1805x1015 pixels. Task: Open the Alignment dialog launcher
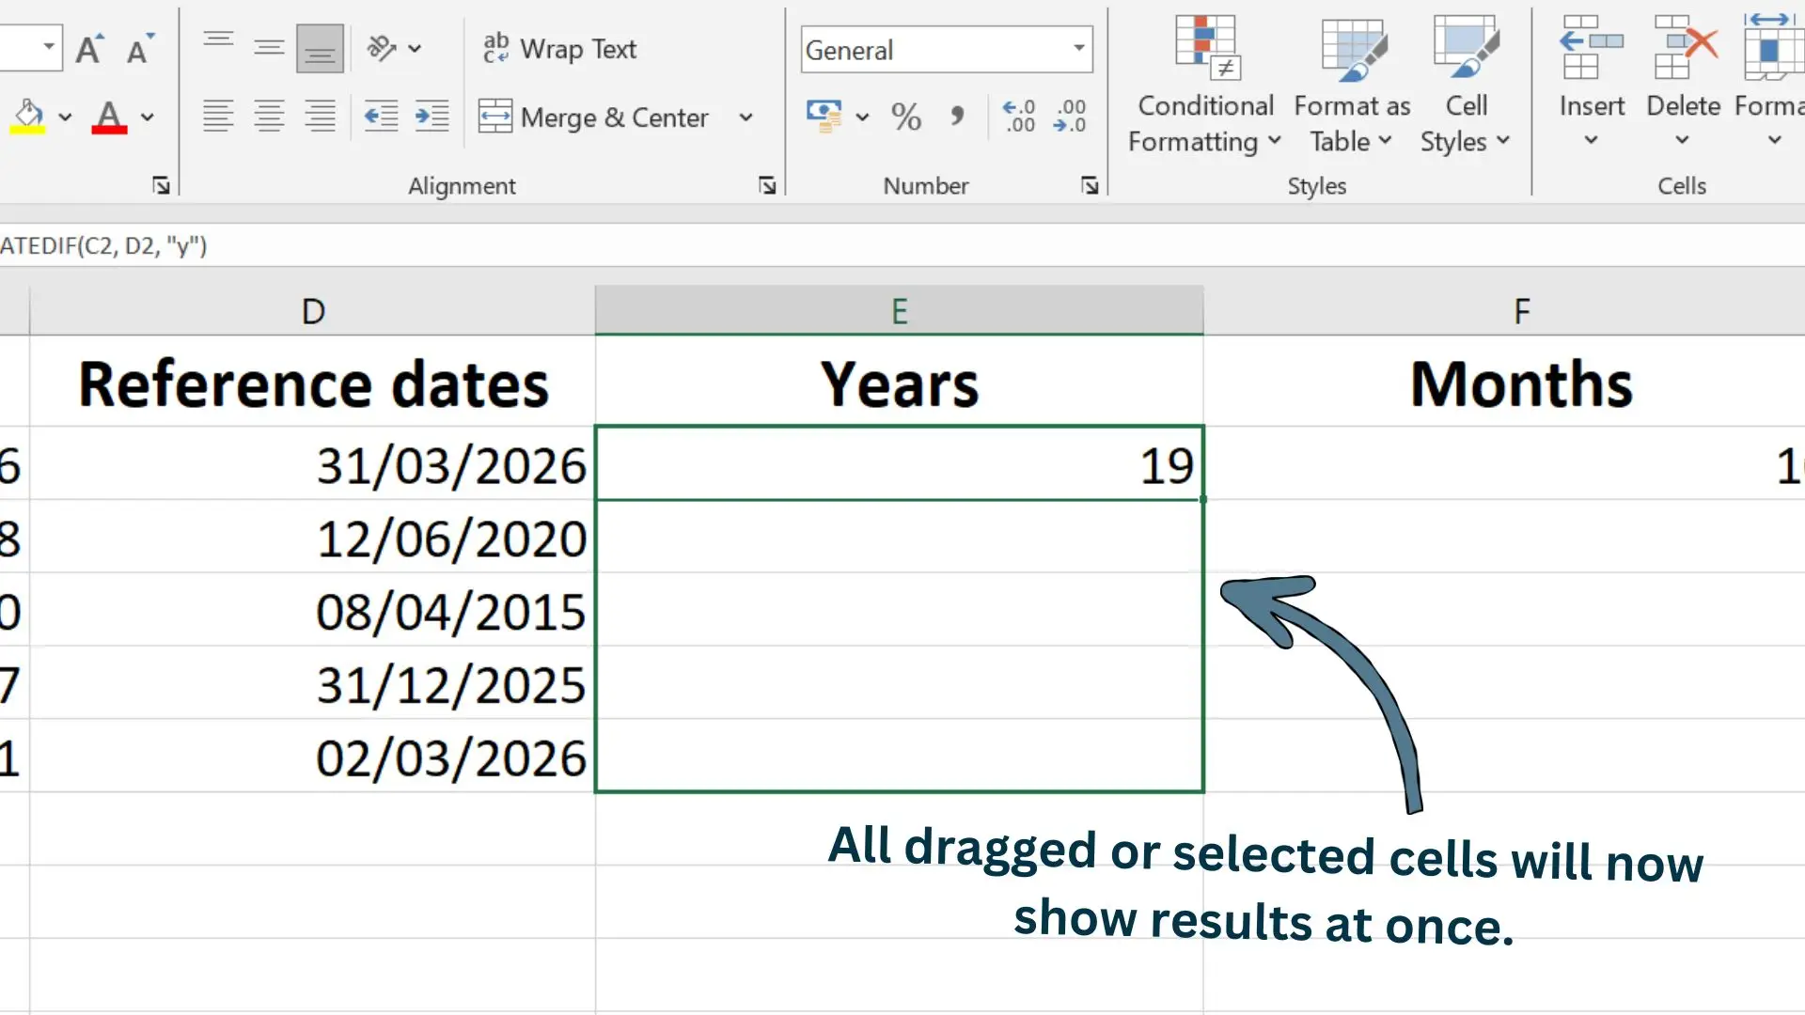click(767, 185)
